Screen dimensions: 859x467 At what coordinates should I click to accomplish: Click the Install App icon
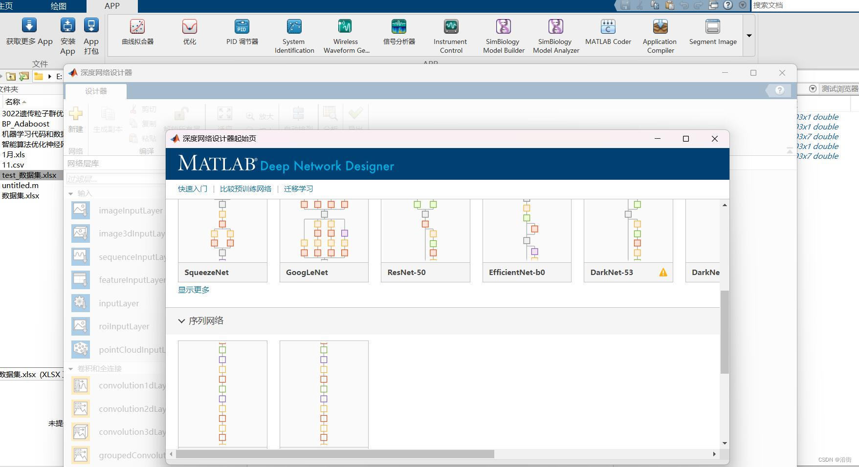coord(67,26)
